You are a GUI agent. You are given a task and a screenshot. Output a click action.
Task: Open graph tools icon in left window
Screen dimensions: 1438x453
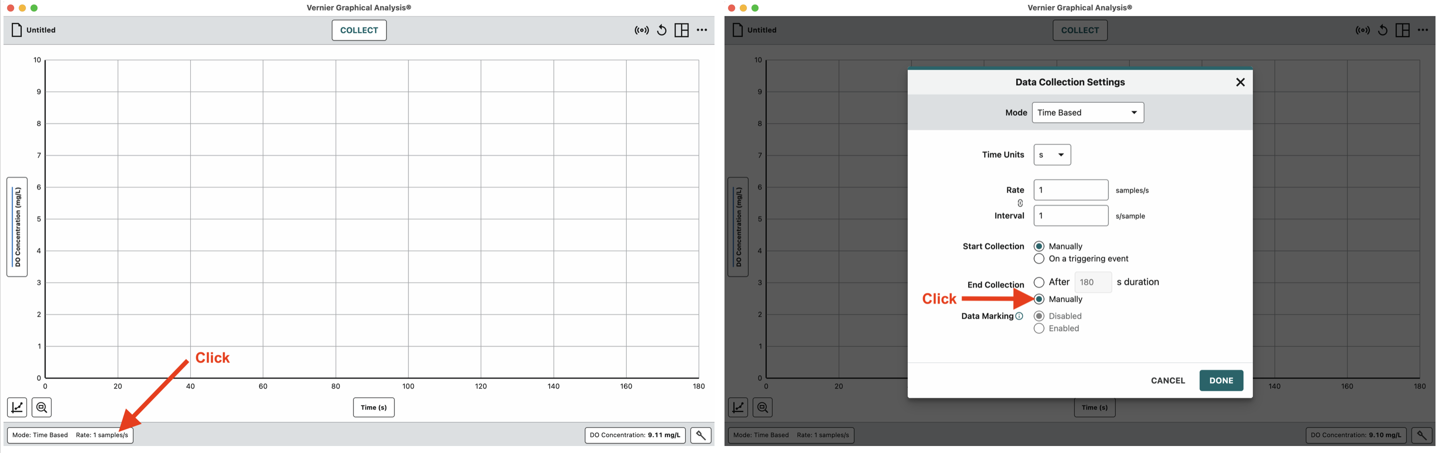17,407
